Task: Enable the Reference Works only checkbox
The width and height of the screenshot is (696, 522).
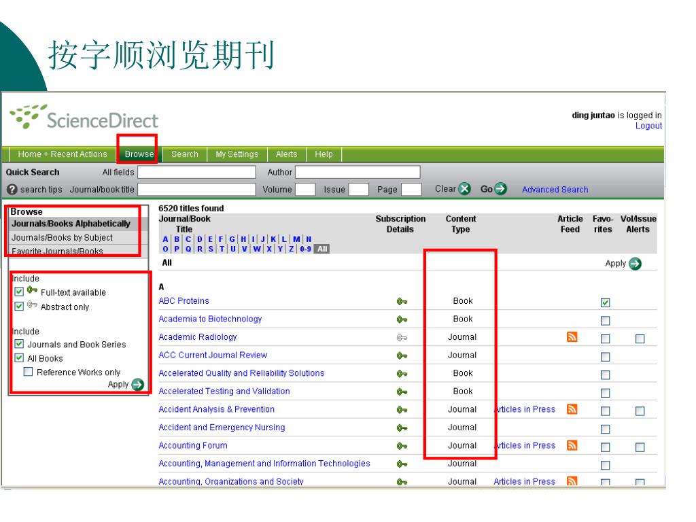Action: pos(28,372)
